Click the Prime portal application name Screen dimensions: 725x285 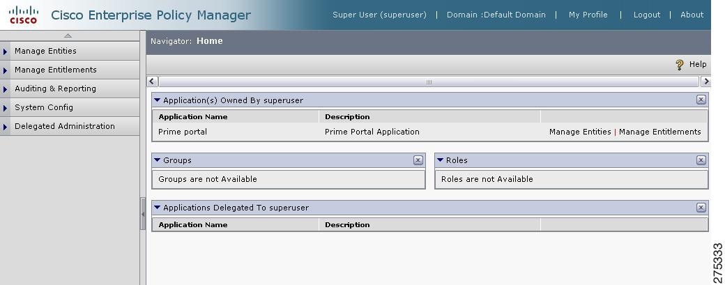pos(183,132)
